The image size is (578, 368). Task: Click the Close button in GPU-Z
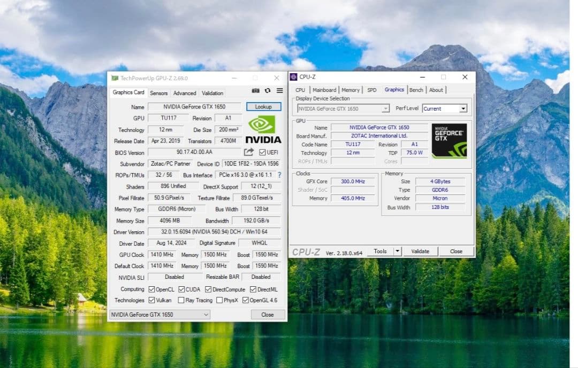(x=268, y=315)
